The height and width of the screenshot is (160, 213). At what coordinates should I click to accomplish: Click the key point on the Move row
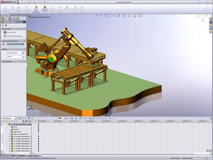pos(39,127)
